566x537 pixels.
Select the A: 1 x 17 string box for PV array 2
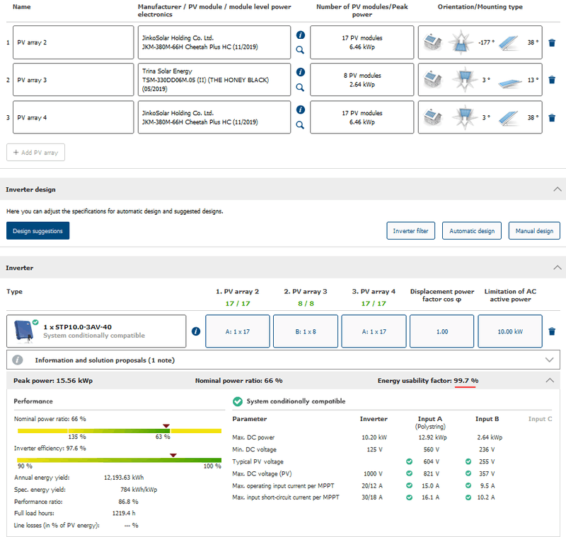point(236,331)
